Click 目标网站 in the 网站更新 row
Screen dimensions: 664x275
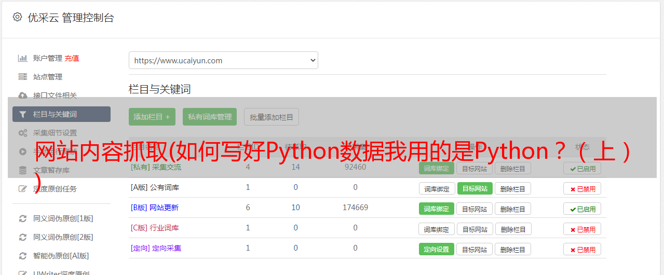(x=475, y=209)
